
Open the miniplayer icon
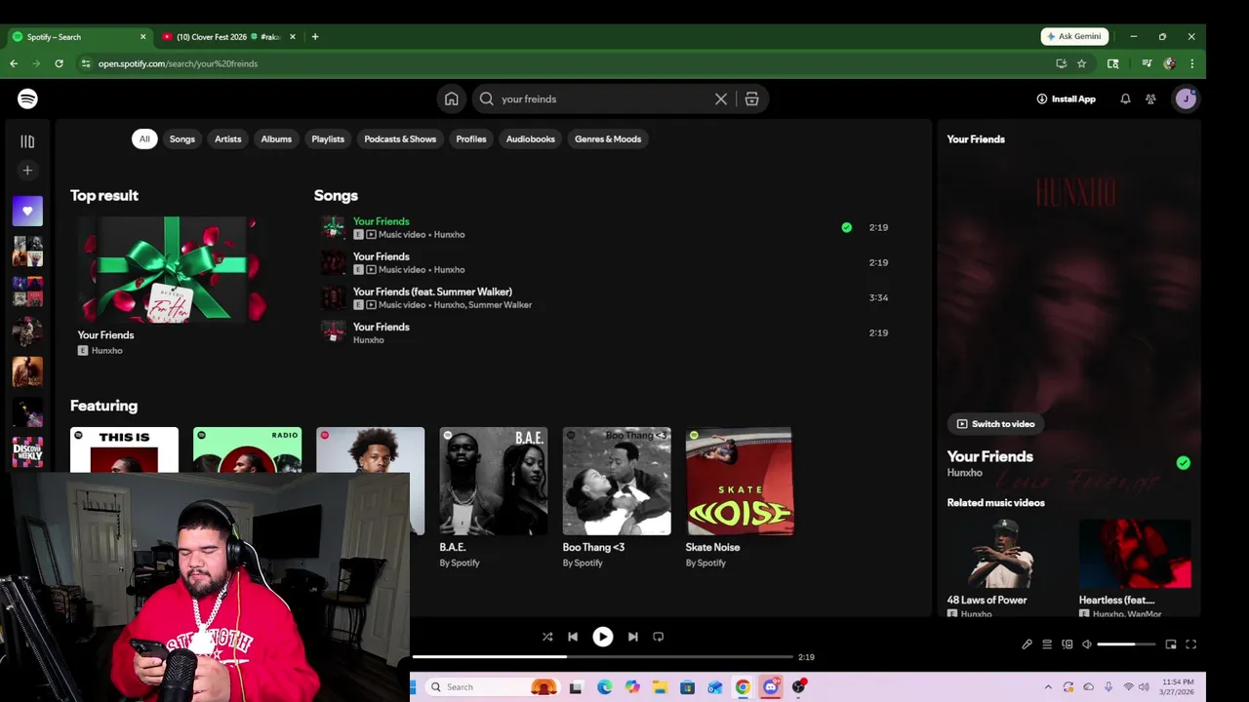click(x=1171, y=644)
